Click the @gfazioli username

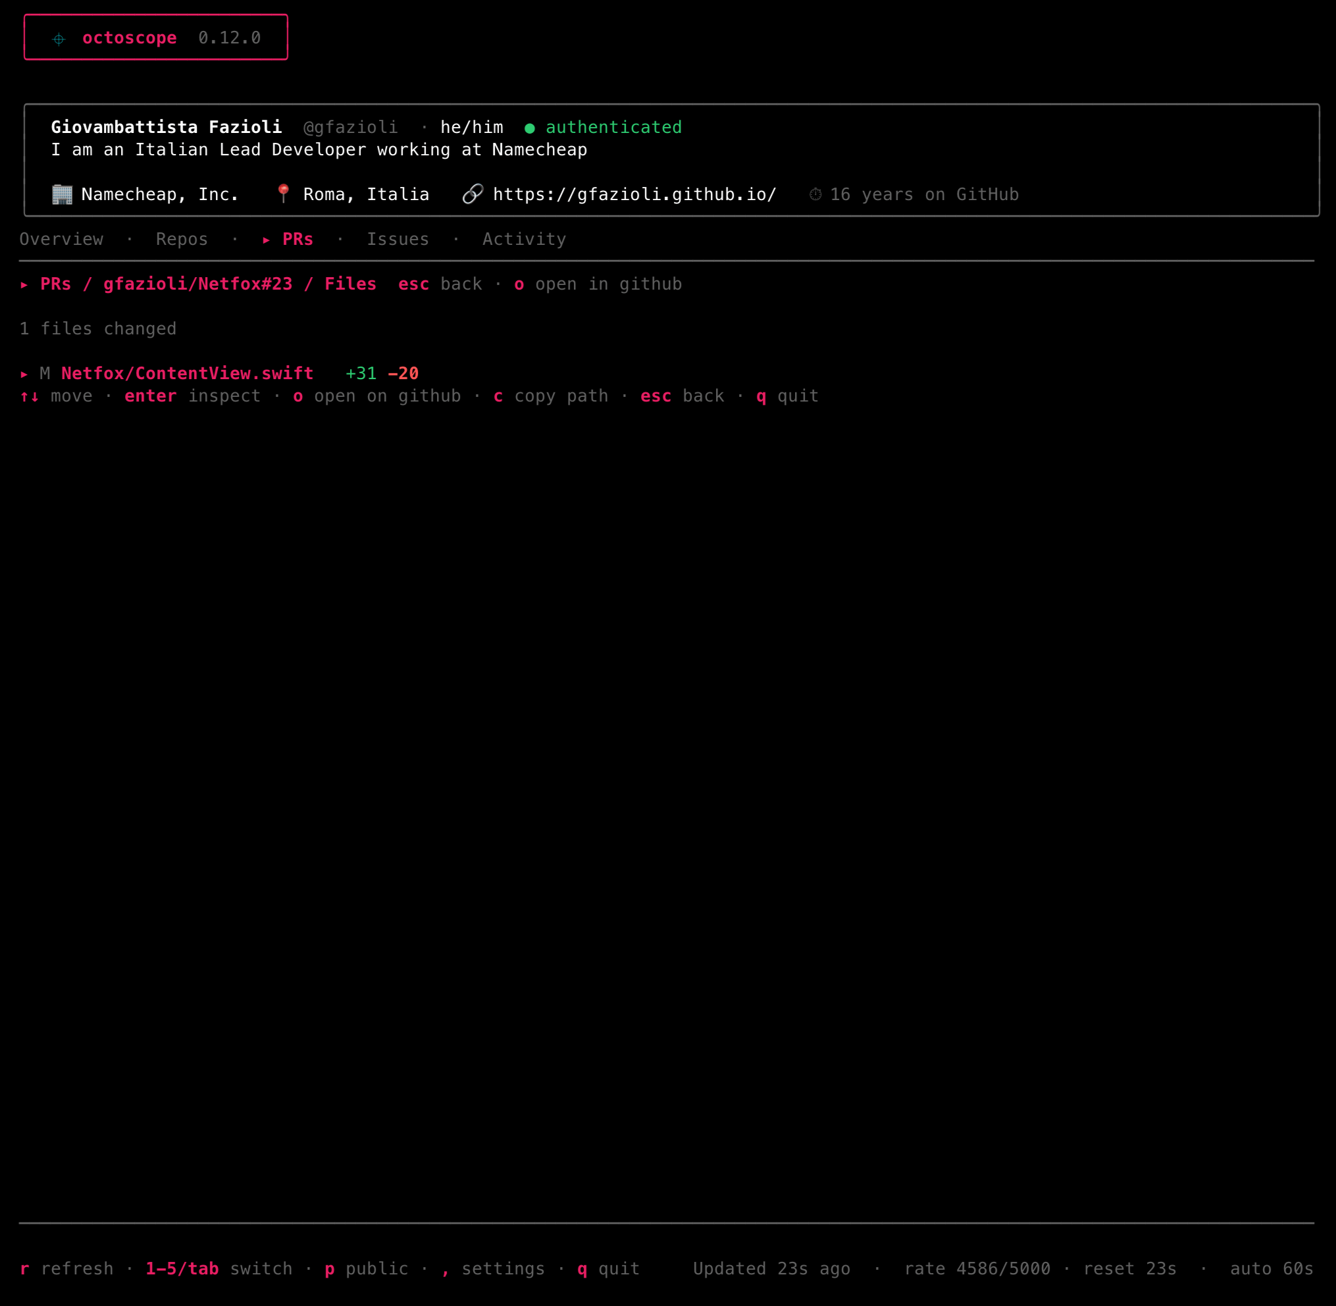click(x=351, y=128)
